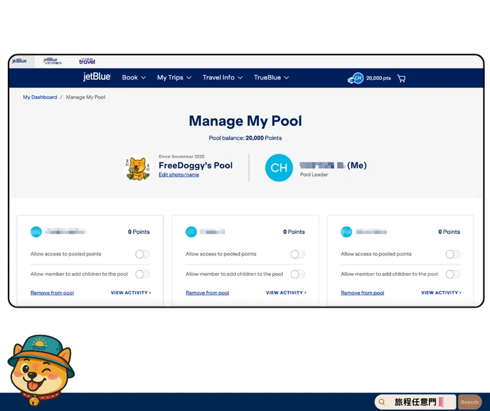Allow right card member to add children
The image size is (490, 411).
tap(453, 274)
